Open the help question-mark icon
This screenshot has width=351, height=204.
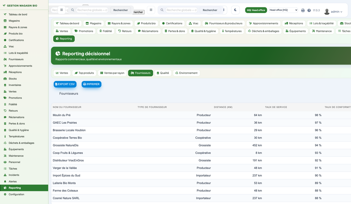(309, 10)
